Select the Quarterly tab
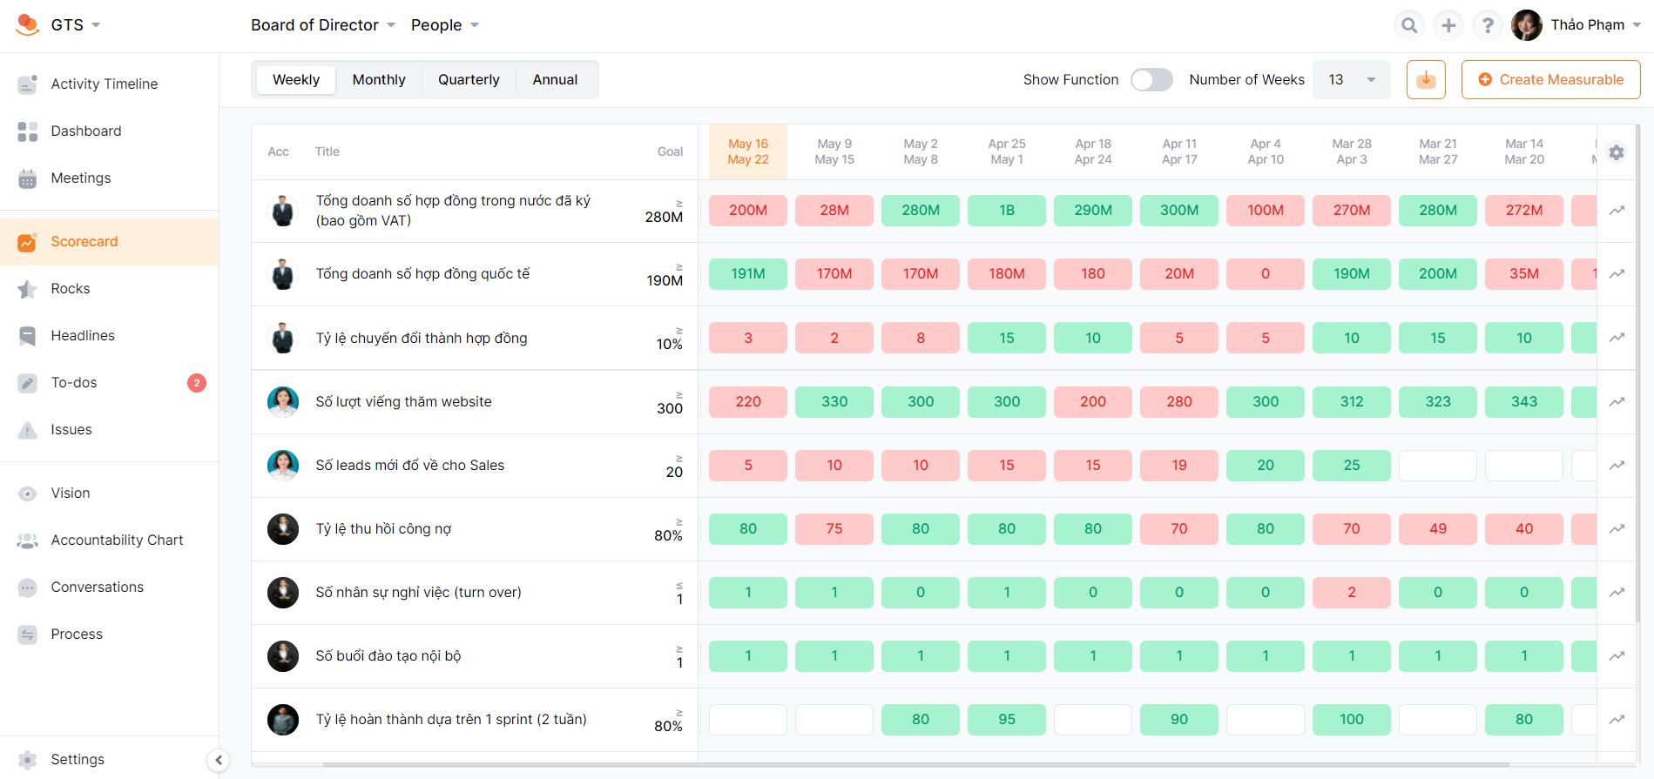 click(x=469, y=80)
